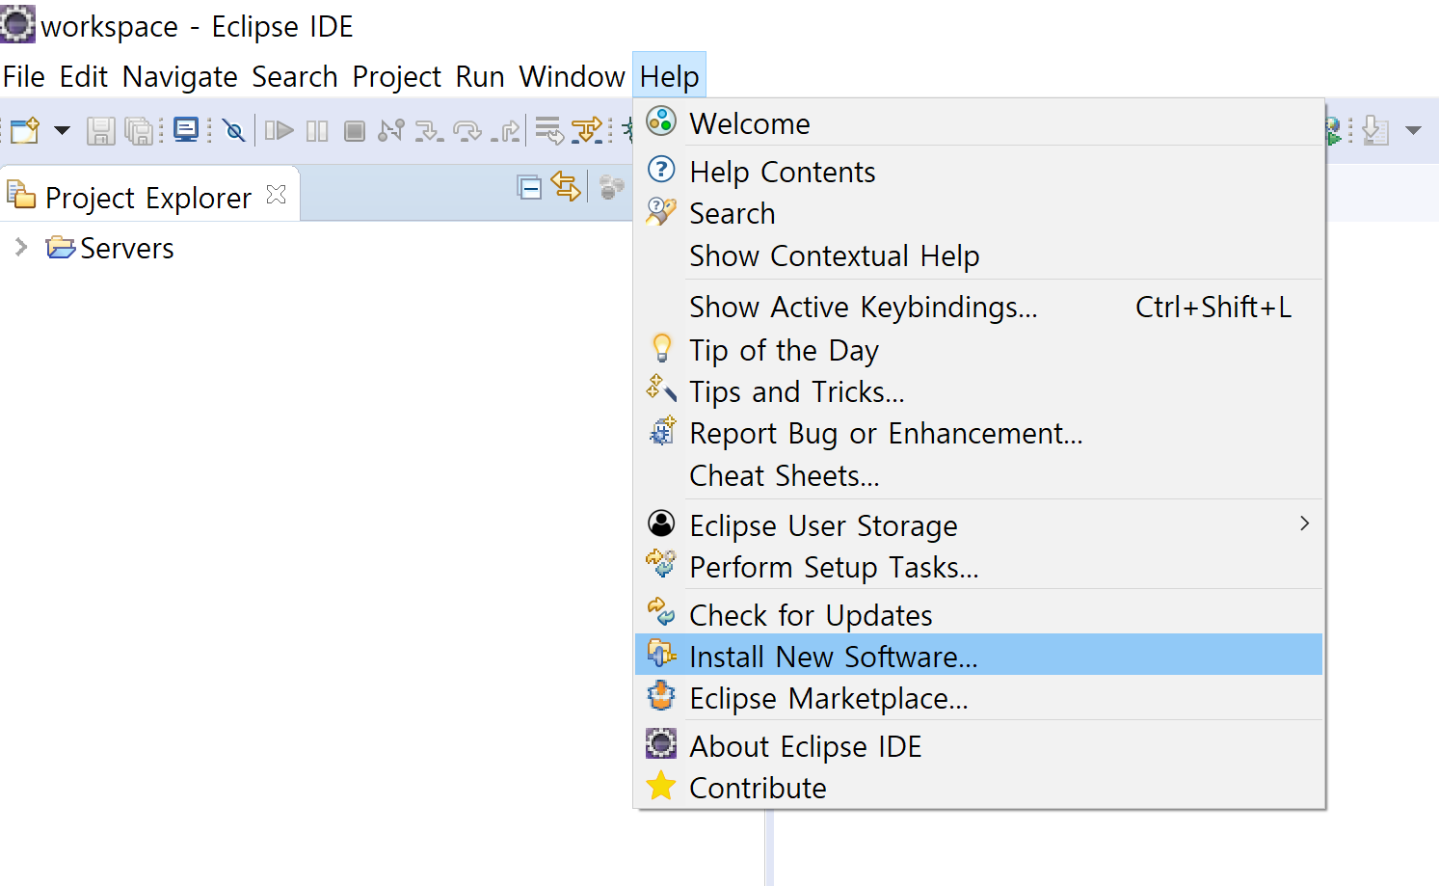Open Tip of the Day
The height and width of the screenshot is (886, 1439).
click(x=978, y=349)
